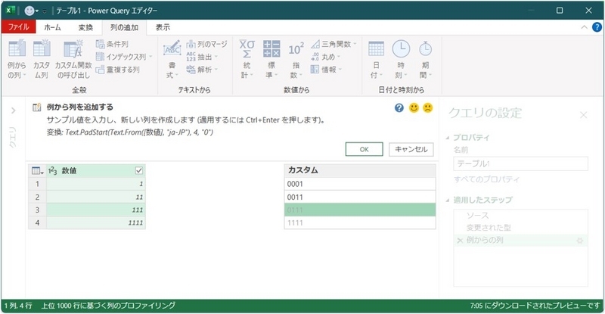
Task: Click the 標準 (Standard) operations icon
Action: pyautogui.click(x=271, y=49)
